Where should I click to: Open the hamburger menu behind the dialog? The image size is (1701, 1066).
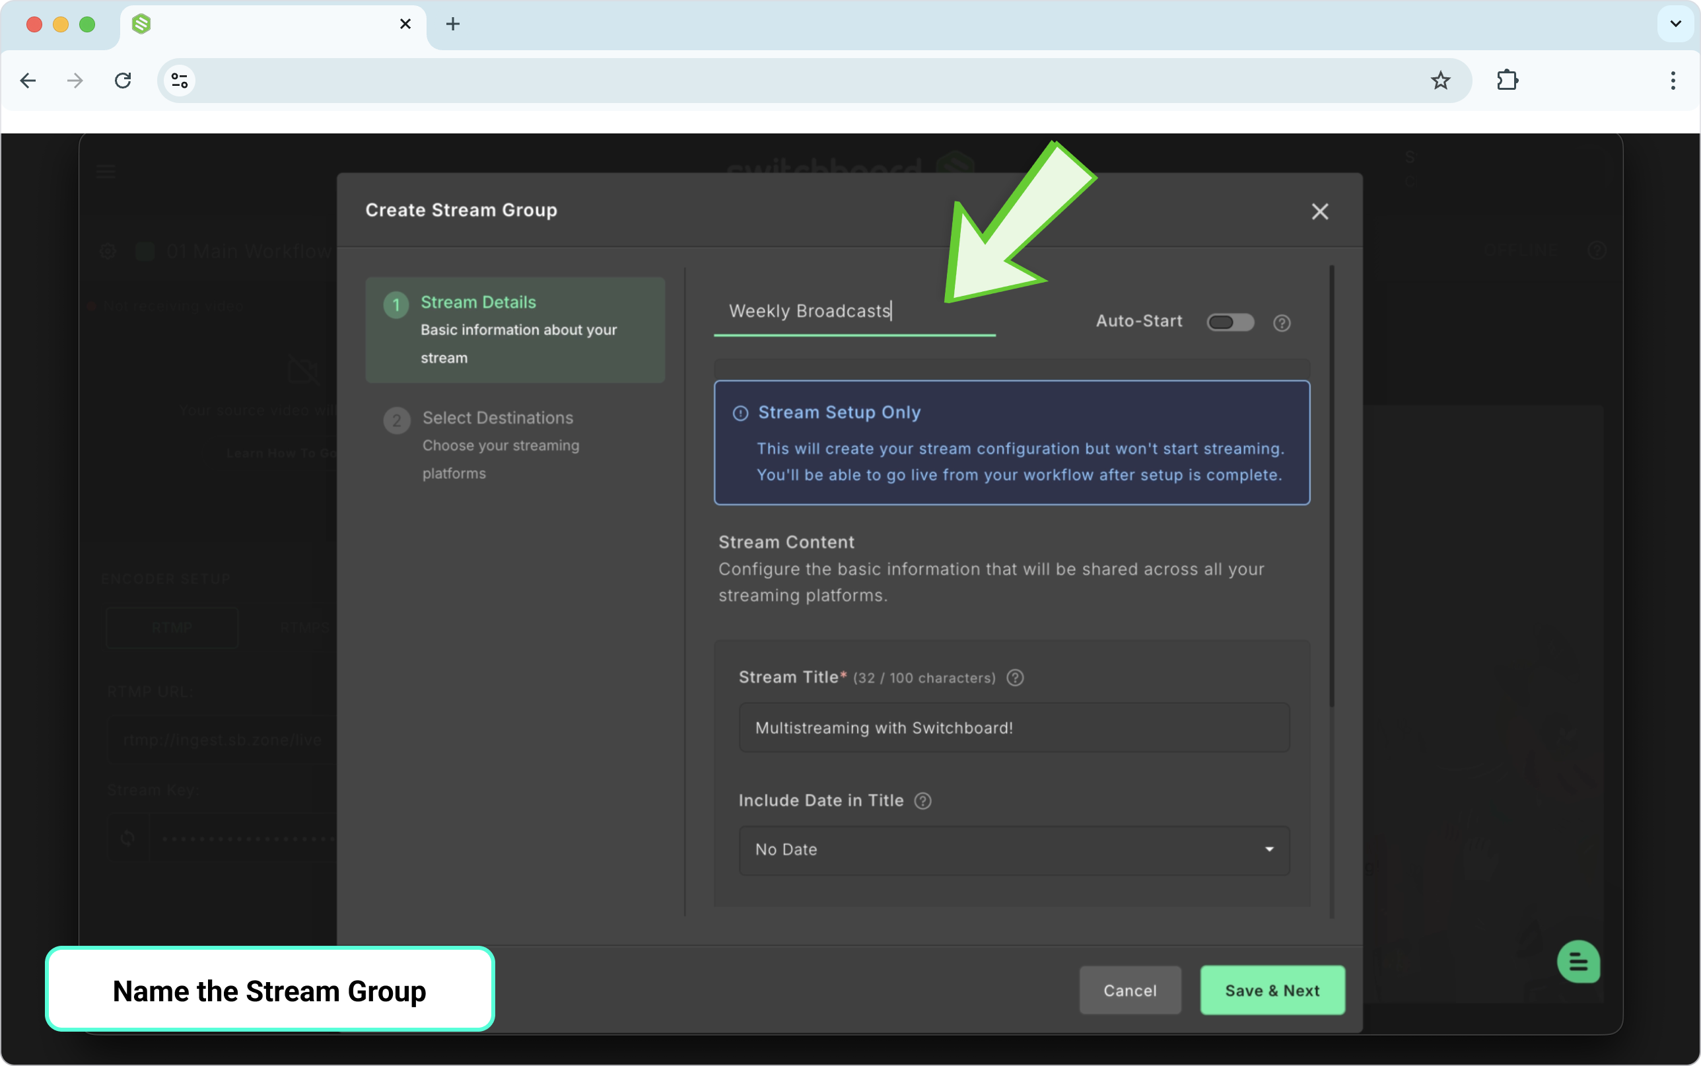tap(106, 170)
